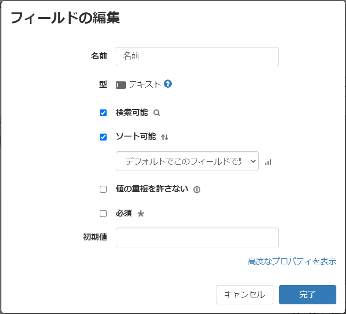
Task: Click the 初期値 field label
Action: pyautogui.click(x=95, y=237)
